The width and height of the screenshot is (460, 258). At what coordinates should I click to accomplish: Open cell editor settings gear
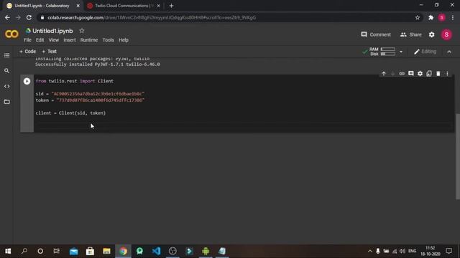point(420,74)
